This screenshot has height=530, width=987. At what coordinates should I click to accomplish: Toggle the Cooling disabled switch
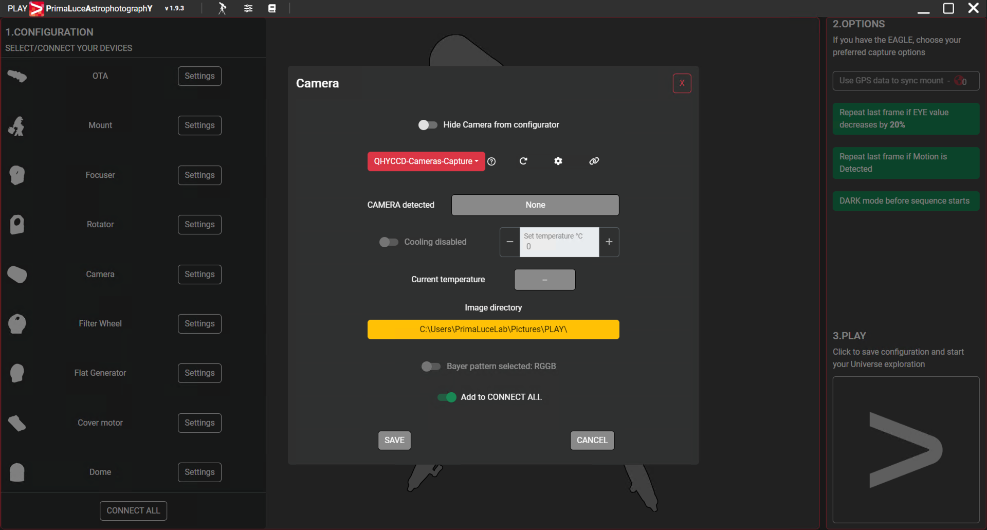(x=389, y=242)
